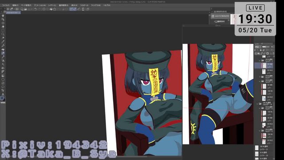Click the Open file folder icon

25,9
